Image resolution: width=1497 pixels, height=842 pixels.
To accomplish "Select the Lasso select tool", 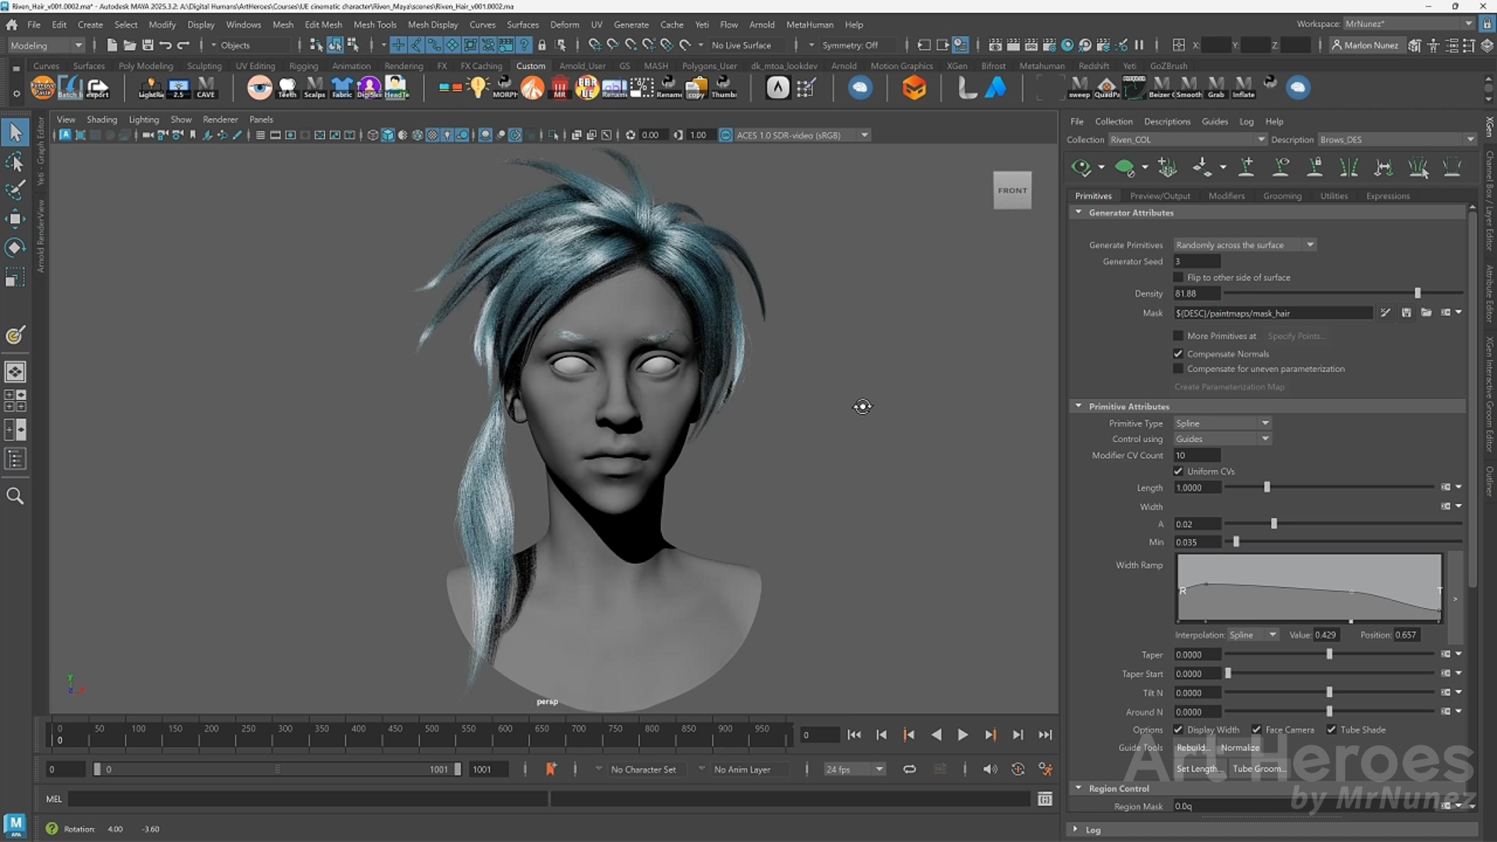I will [x=15, y=162].
